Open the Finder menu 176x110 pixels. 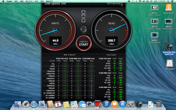(x=9, y=1)
